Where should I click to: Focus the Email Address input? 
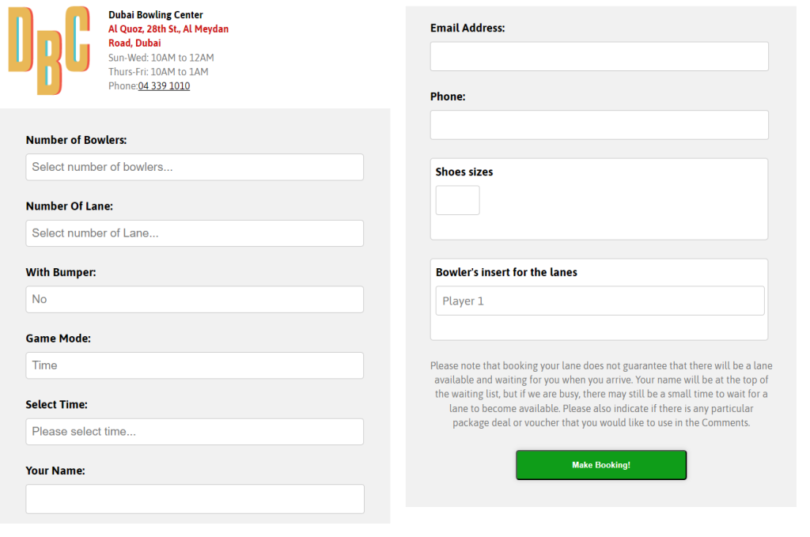(x=599, y=56)
